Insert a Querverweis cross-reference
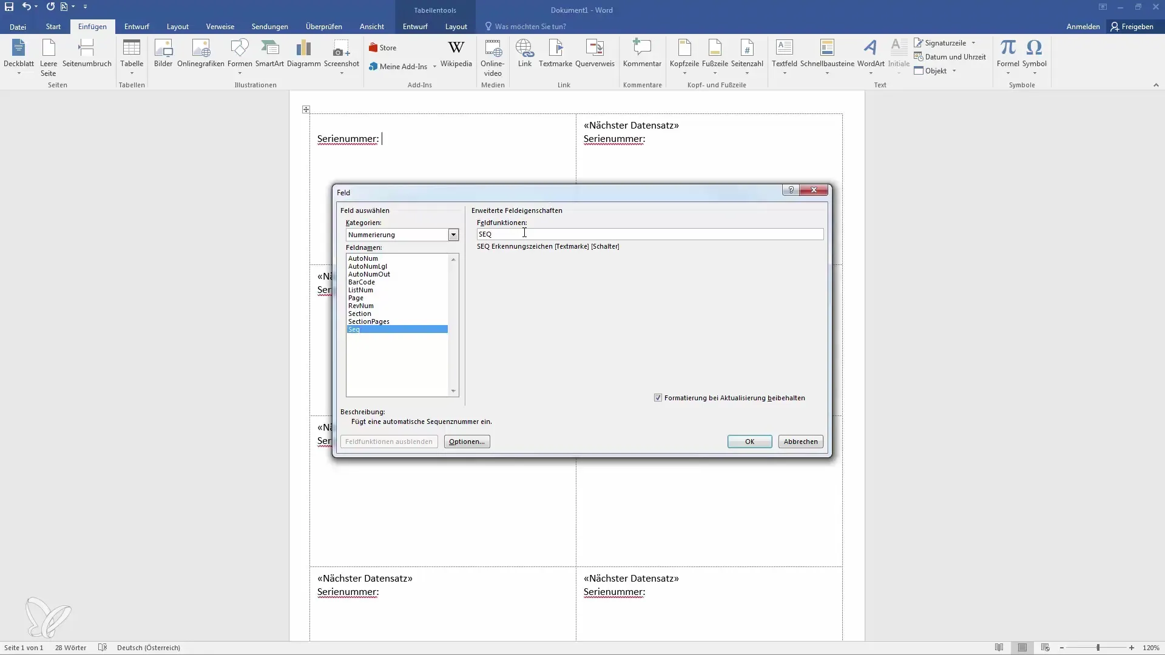 595,53
